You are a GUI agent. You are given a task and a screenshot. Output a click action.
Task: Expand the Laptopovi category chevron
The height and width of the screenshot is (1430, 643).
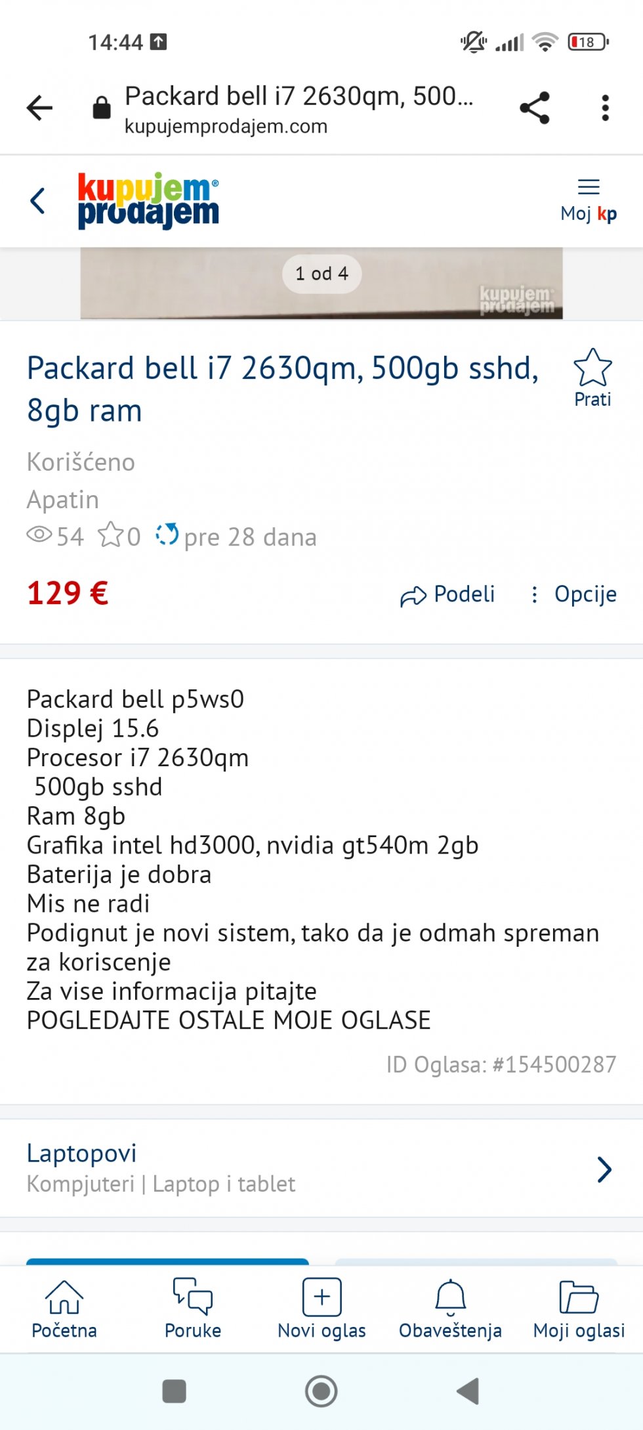(604, 1169)
